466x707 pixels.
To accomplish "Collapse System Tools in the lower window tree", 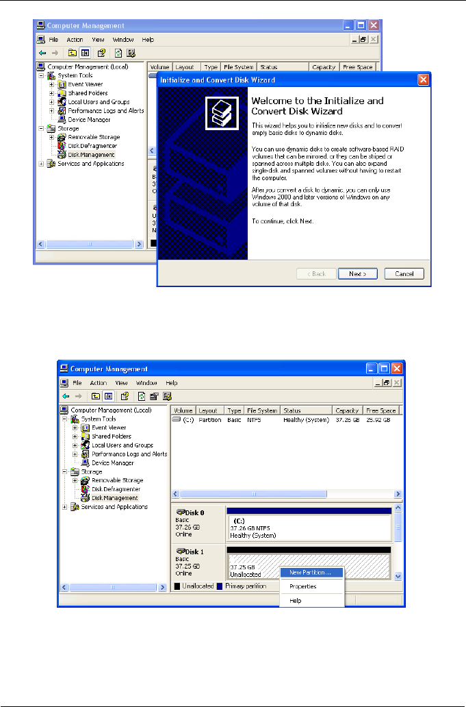I will click(65, 419).
